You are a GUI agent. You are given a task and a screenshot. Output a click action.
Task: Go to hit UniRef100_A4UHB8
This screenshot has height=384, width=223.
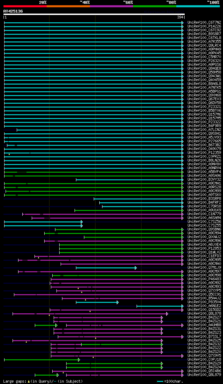tap(204, 325)
